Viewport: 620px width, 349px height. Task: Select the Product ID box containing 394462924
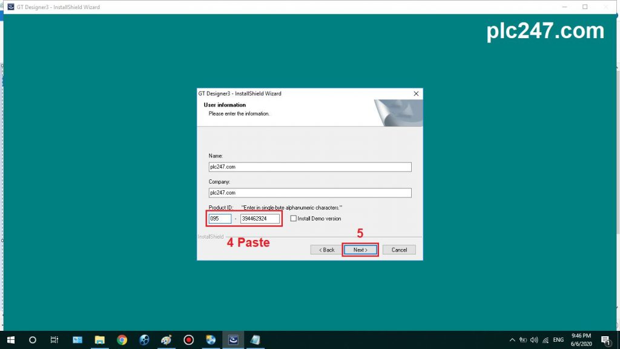click(260, 218)
